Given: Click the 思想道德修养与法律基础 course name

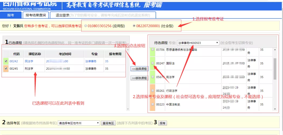Looking at the screenshot, I should coord(181,50).
